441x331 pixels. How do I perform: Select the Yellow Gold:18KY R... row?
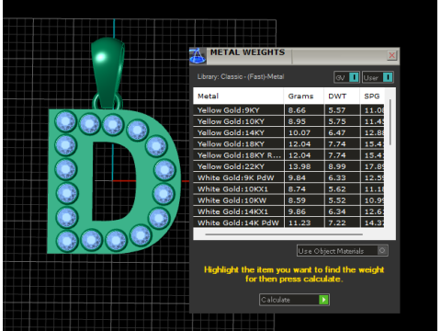pos(288,155)
